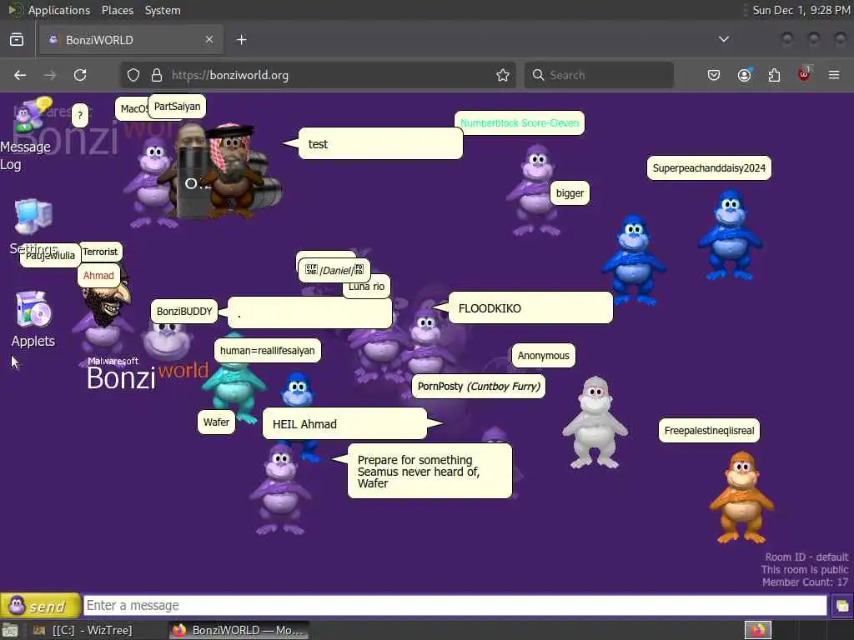Screen dimensions: 854x640
Task: Open the Firefox hamburger menu
Action: [834, 75]
